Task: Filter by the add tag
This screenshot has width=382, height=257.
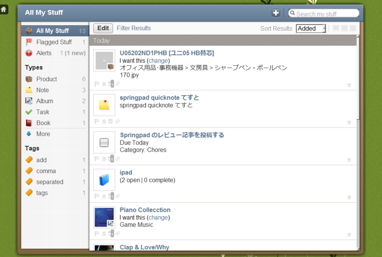Action: [x=55, y=160]
